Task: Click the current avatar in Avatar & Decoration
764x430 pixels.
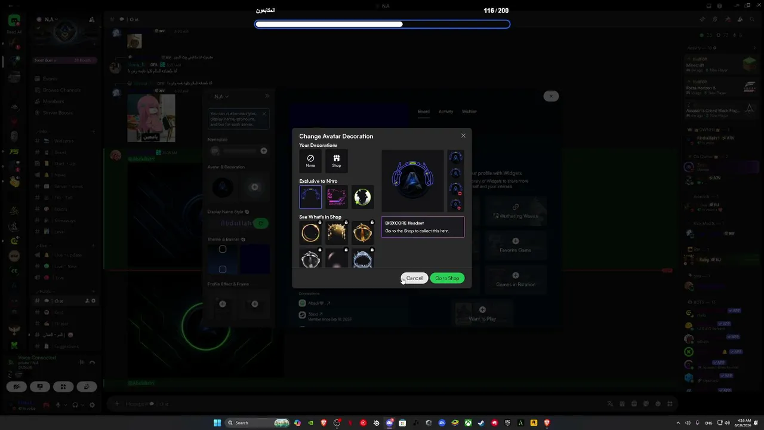Action: point(223,187)
